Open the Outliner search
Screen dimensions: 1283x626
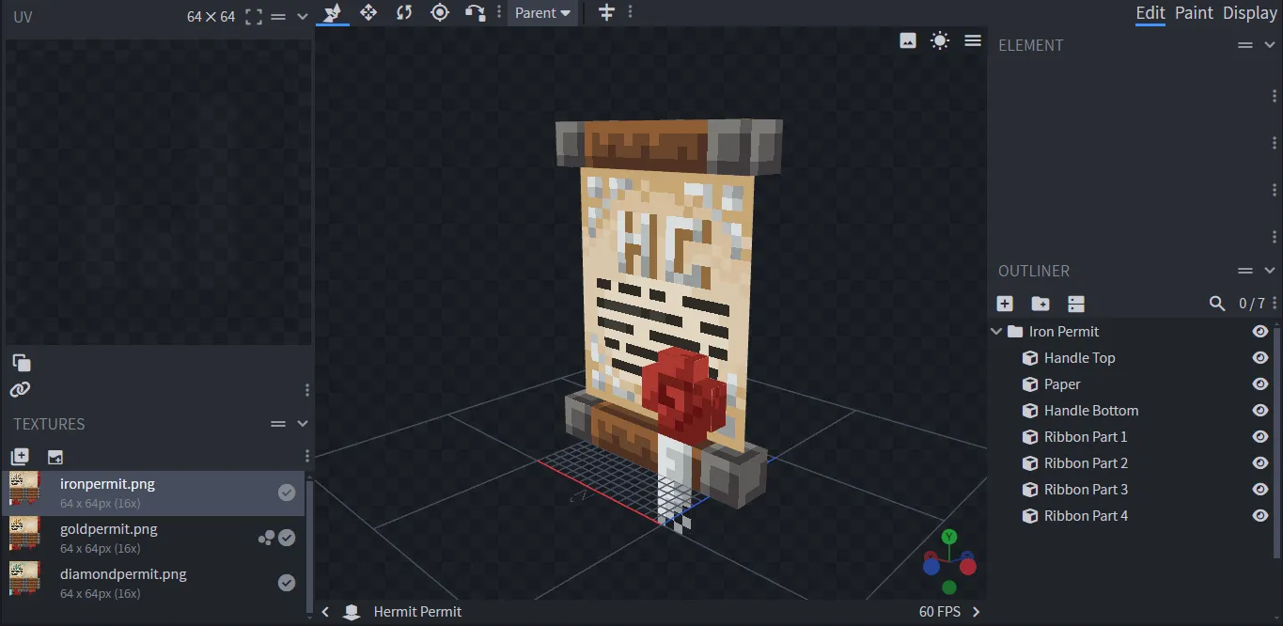(x=1217, y=304)
